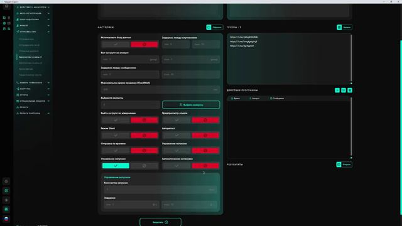The width and height of the screenshot is (402, 226).
Task: Click the phone icon of Номера телефонов
Action: 18,83
